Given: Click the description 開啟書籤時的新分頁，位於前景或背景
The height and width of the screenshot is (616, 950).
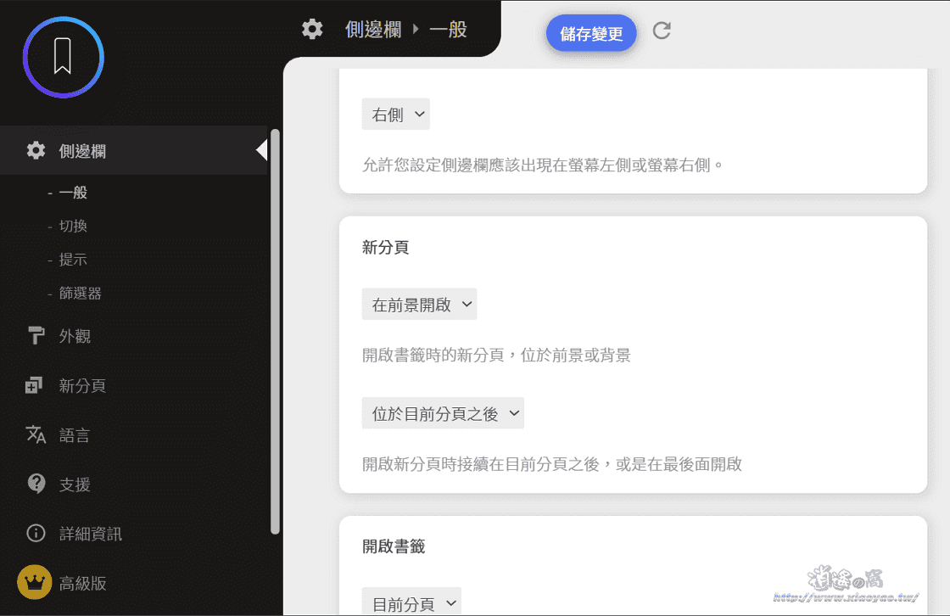Looking at the screenshot, I should pos(496,356).
